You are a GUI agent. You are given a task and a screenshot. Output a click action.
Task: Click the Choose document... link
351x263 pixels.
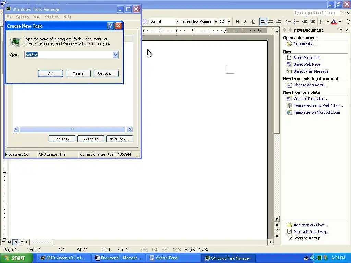(310, 85)
